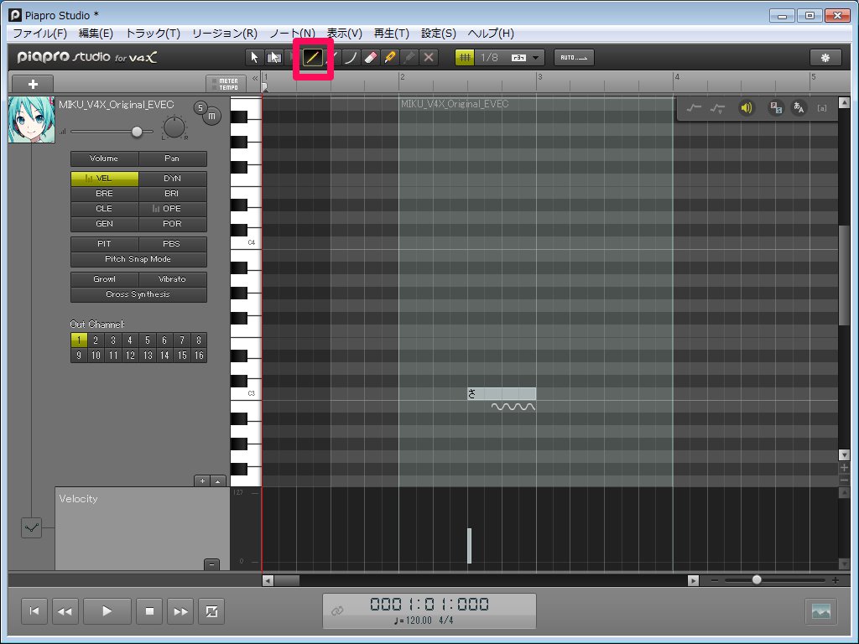The width and height of the screenshot is (859, 644).
Task: Open the ファイル(F) menu
Action: pyautogui.click(x=40, y=34)
